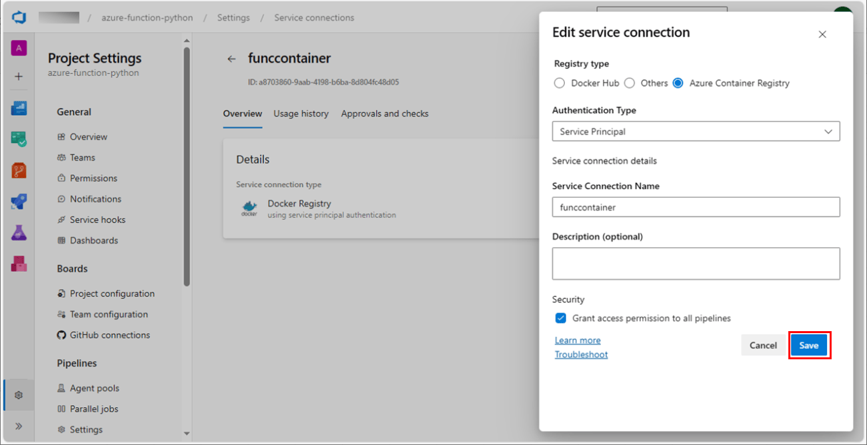Image resolution: width=867 pixels, height=445 pixels.
Task: Click the Dashboards grid icon
Action: tap(61, 240)
